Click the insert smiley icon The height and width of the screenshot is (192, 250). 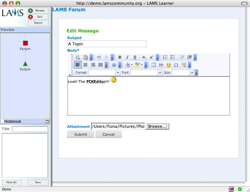tap(169, 65)
